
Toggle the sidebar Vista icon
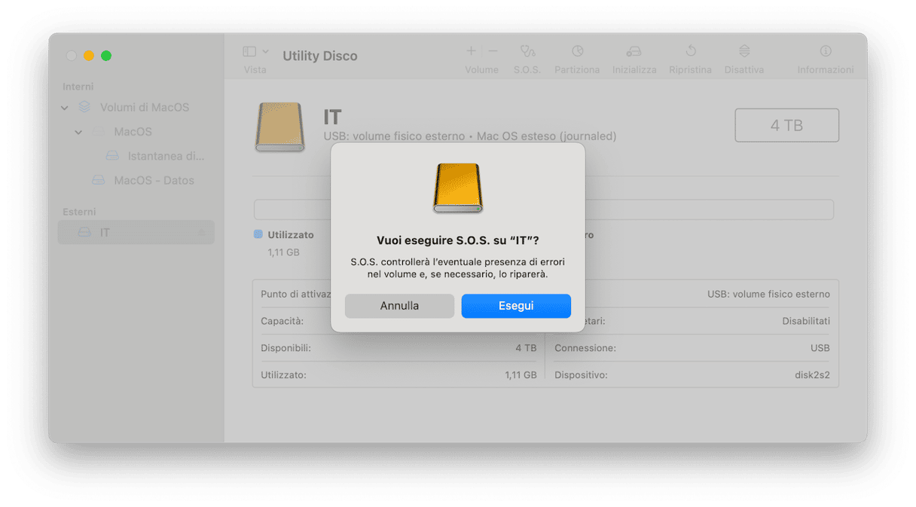coord(249,51)
